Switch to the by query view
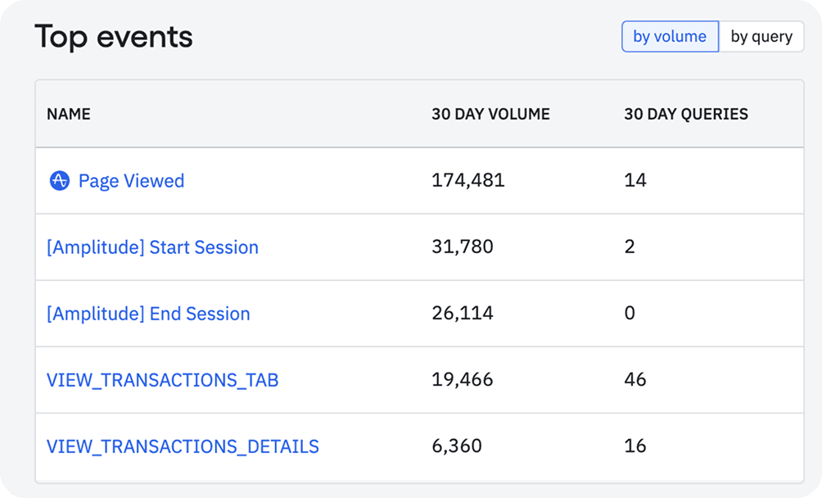Image resolution: width=822 pixels, height=498 pixels. tap(761, 36)
